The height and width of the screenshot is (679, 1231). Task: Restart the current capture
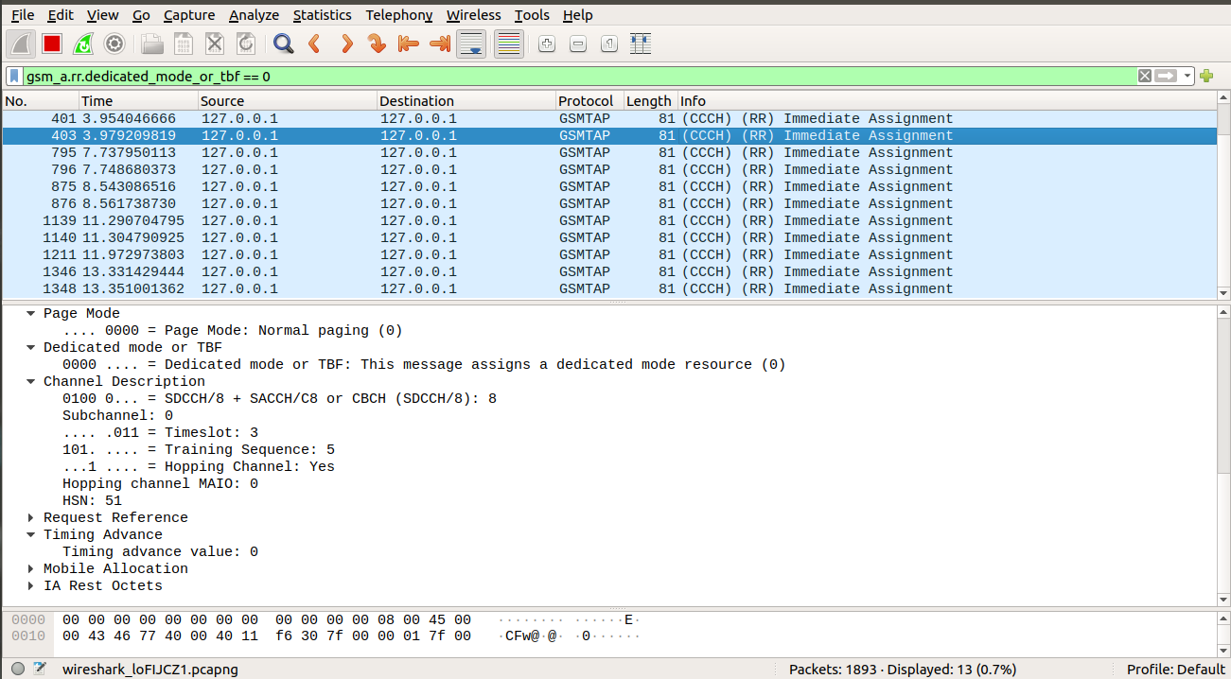(83, 44)
